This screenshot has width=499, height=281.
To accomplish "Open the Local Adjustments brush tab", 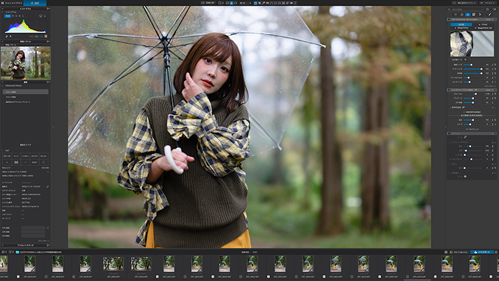I will coord(490,14).
